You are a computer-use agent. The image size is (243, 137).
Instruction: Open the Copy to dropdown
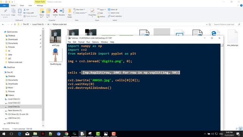click(48, 13)
